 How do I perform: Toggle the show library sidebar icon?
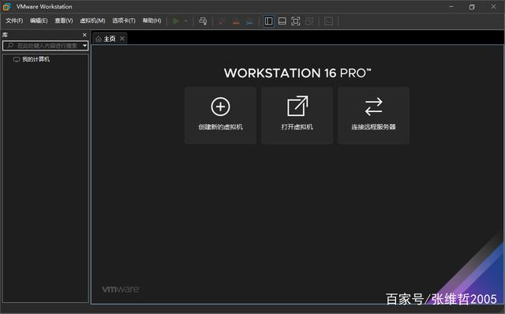[268, 21]
